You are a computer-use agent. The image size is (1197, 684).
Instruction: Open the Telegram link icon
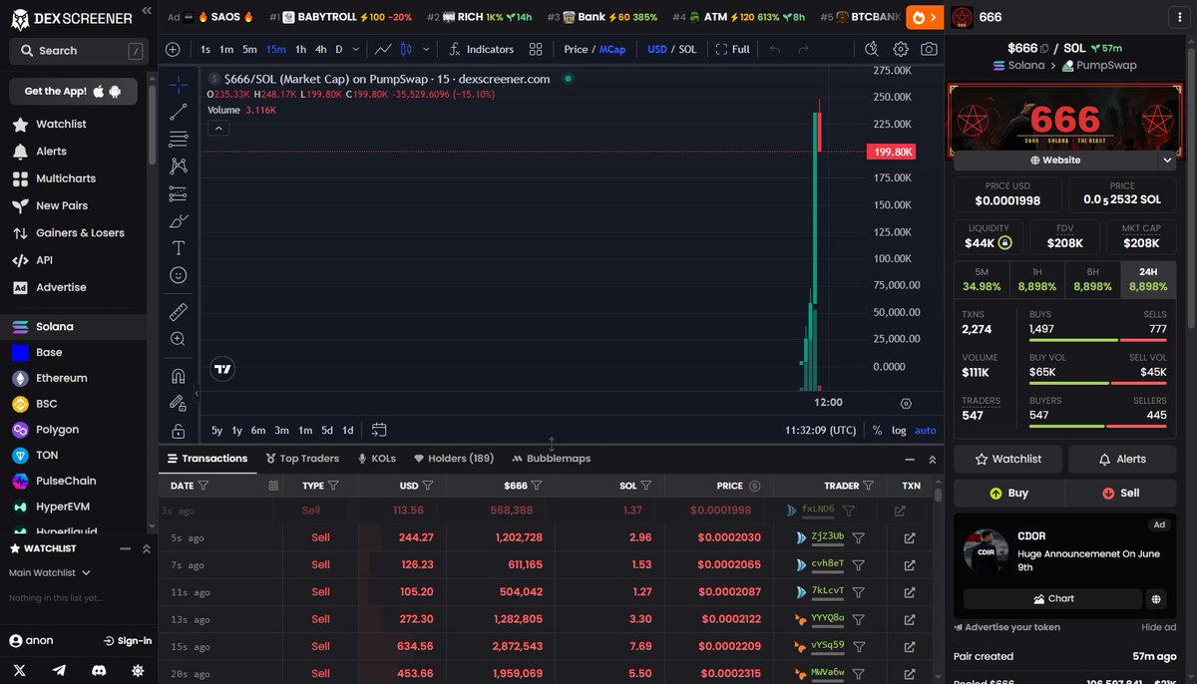tap(59, 670)
